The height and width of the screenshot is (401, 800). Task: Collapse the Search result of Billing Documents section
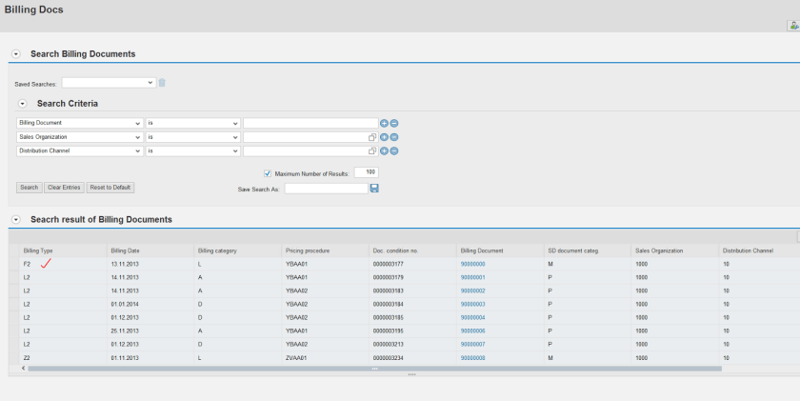(16, 220)
